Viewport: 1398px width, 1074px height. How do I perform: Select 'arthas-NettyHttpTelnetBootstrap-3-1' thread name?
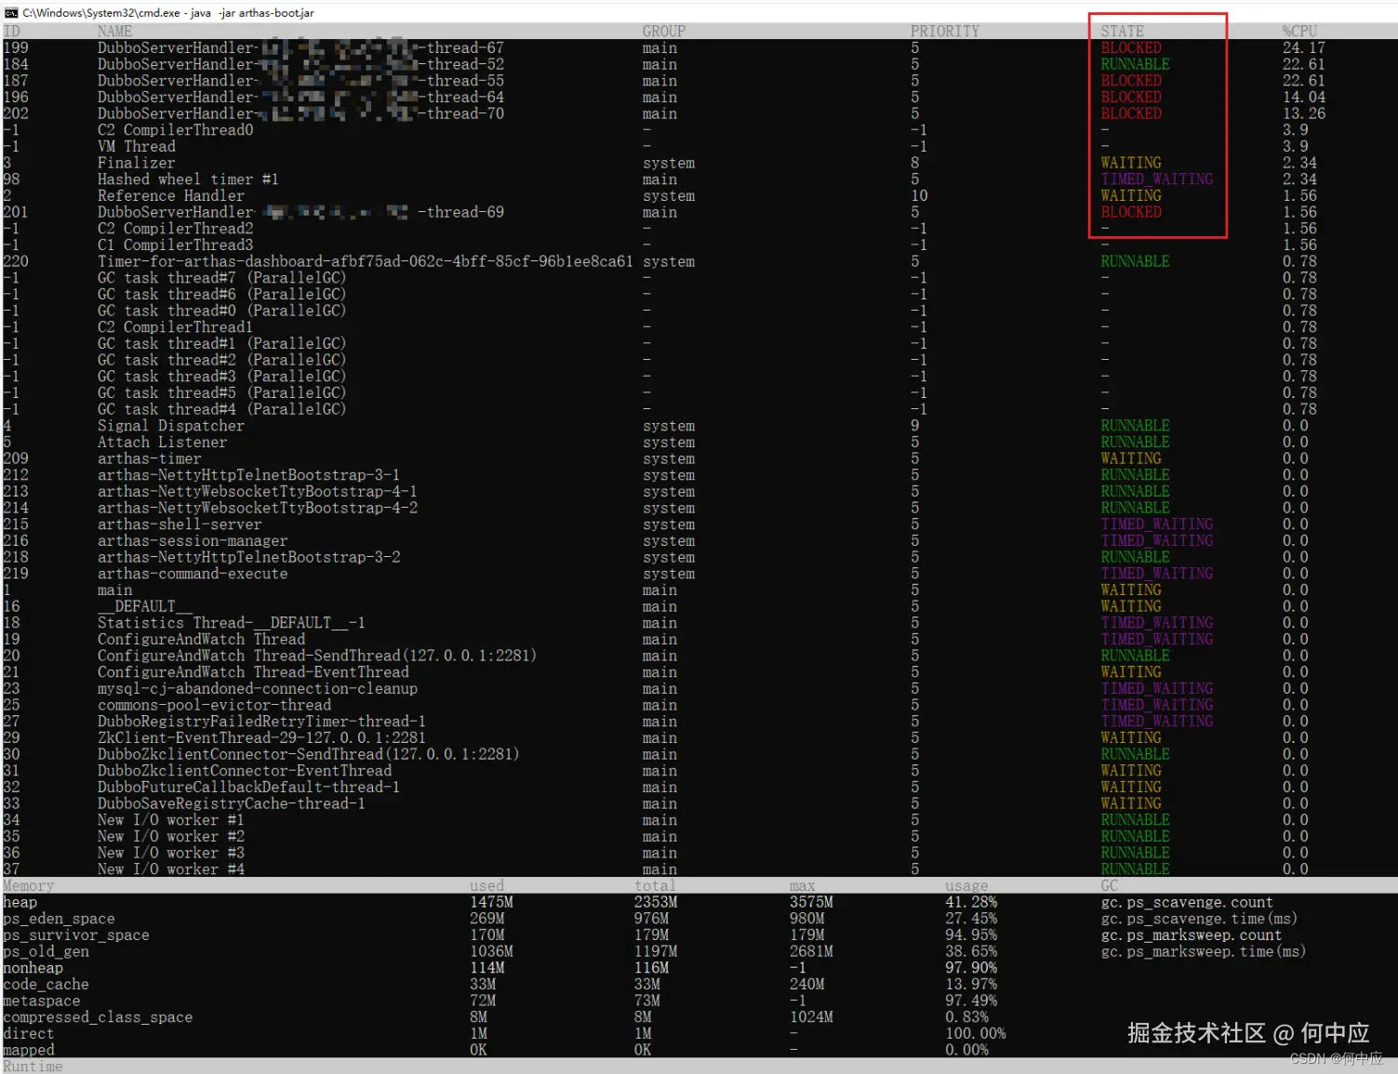[x=248, y=475]
